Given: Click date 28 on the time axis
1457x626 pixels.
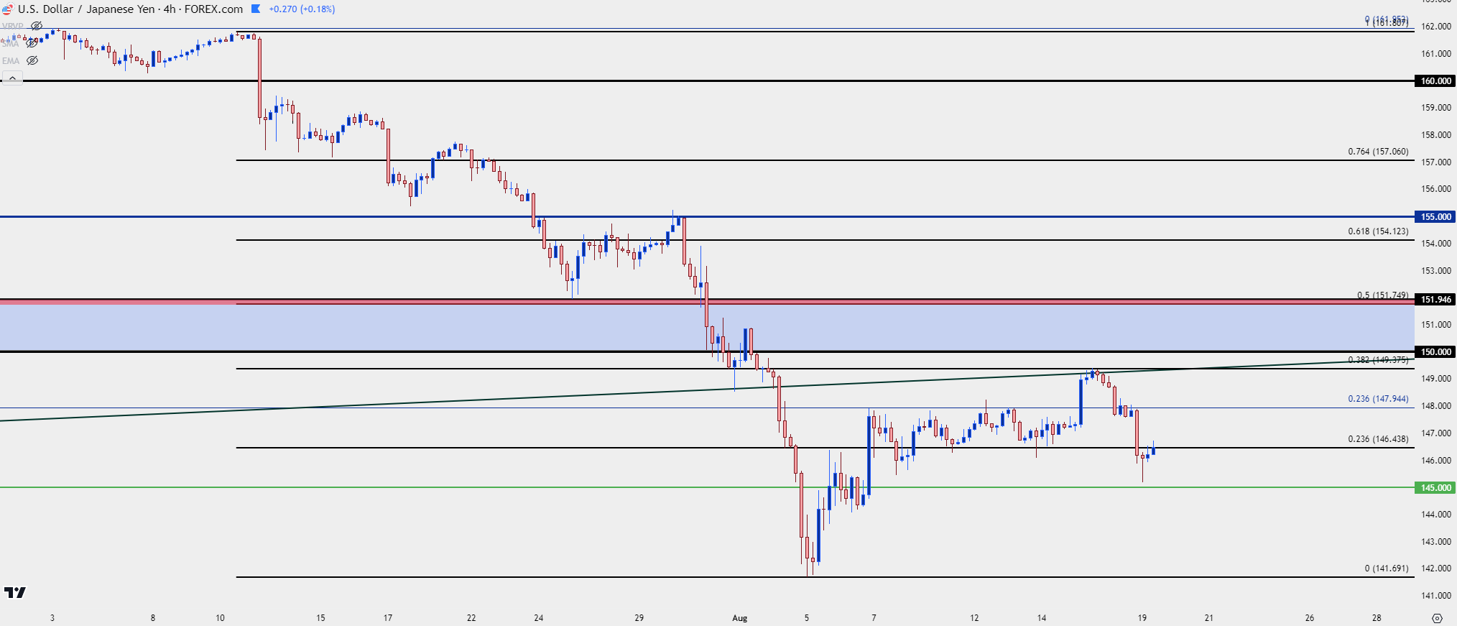Looking at the screenshot, I should pos(1377,618).
